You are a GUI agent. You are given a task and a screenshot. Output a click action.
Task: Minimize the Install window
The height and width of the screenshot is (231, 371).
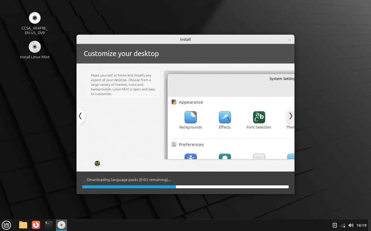pos(290,40)
